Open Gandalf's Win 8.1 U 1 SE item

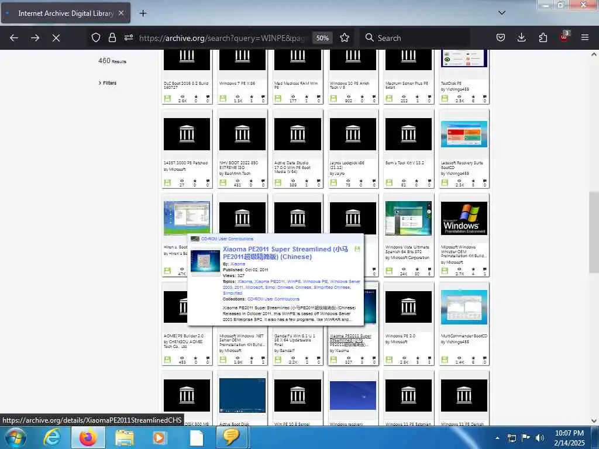click(295, 340)
